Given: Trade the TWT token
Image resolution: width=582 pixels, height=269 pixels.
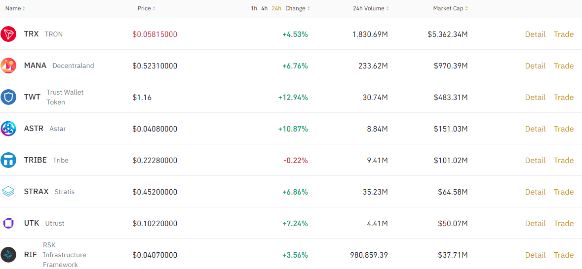Looking at the screenshot, I should [x=564, y=97].
